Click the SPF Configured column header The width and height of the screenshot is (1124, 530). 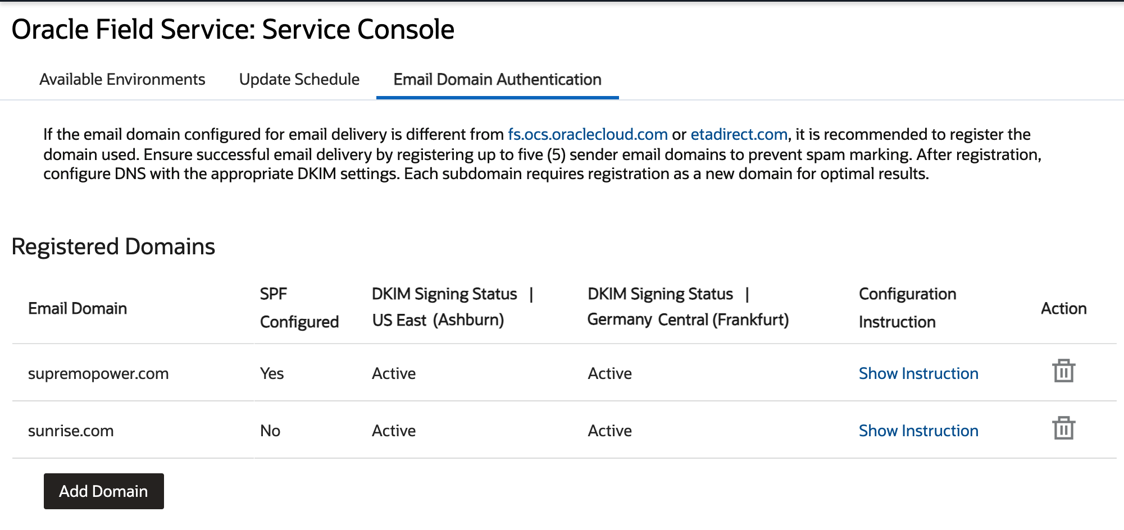(299, 308)
